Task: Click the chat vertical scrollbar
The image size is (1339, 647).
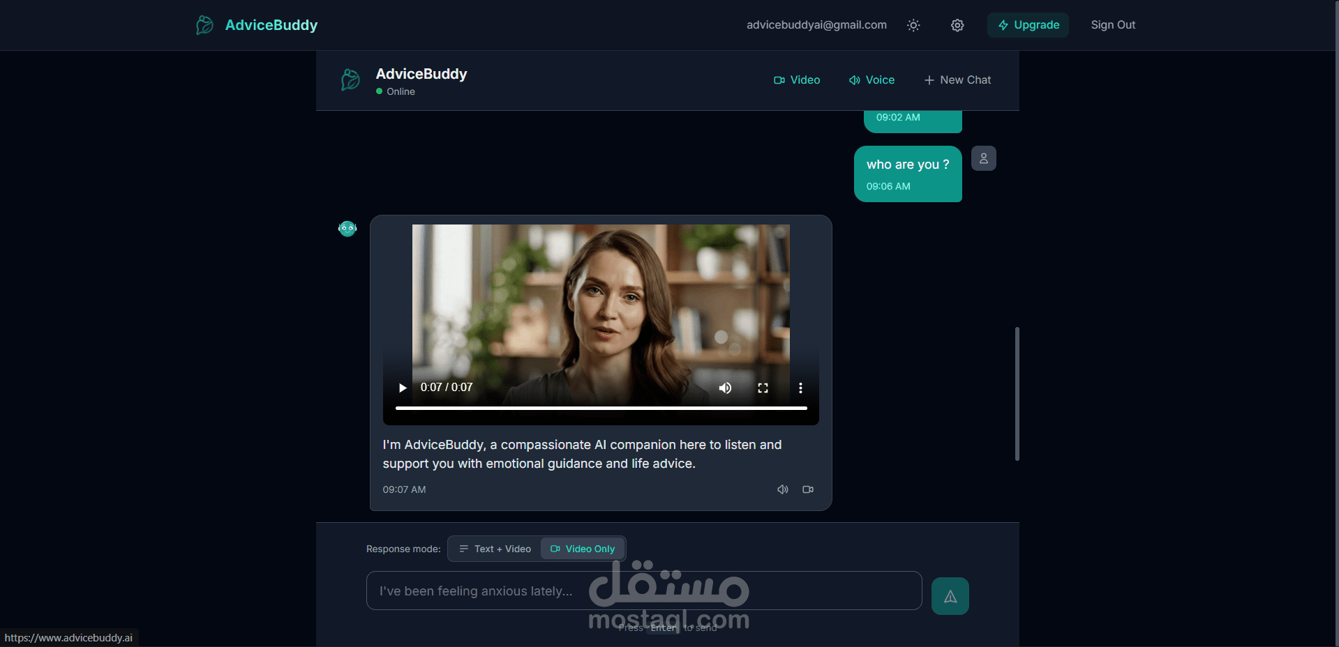Action: point(1017,394)
